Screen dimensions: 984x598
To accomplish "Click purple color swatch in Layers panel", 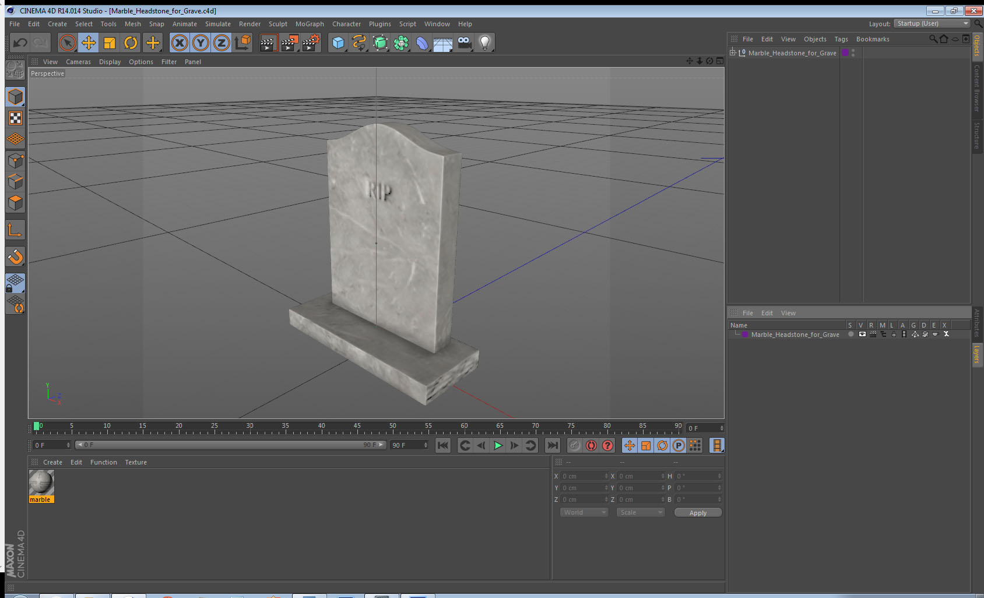I will [745, 335].
